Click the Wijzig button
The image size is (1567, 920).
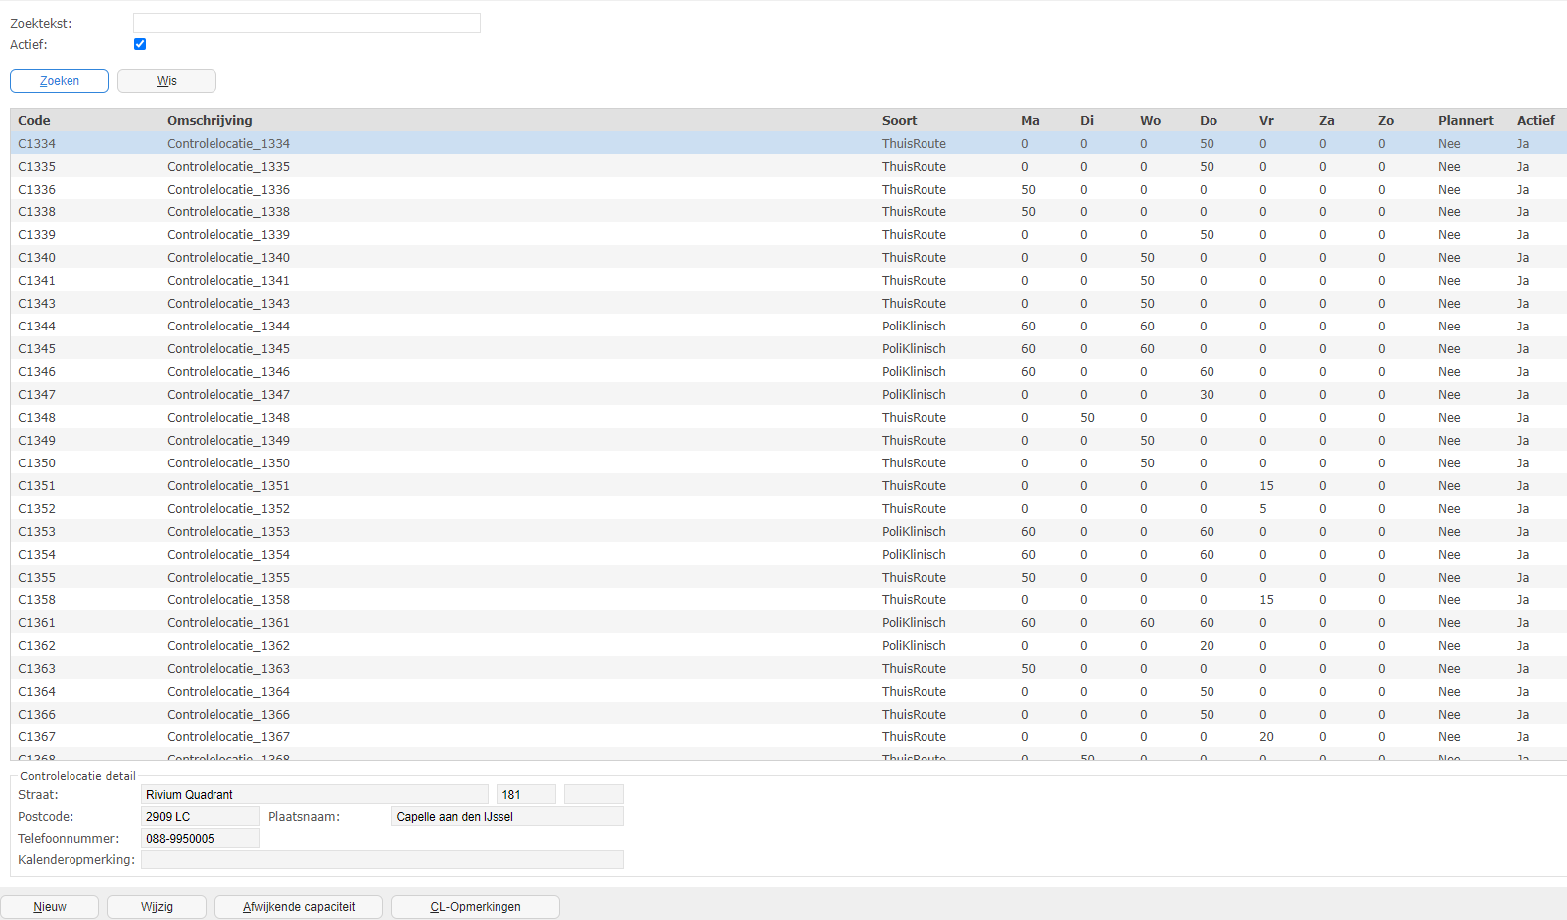pos(157,907)
